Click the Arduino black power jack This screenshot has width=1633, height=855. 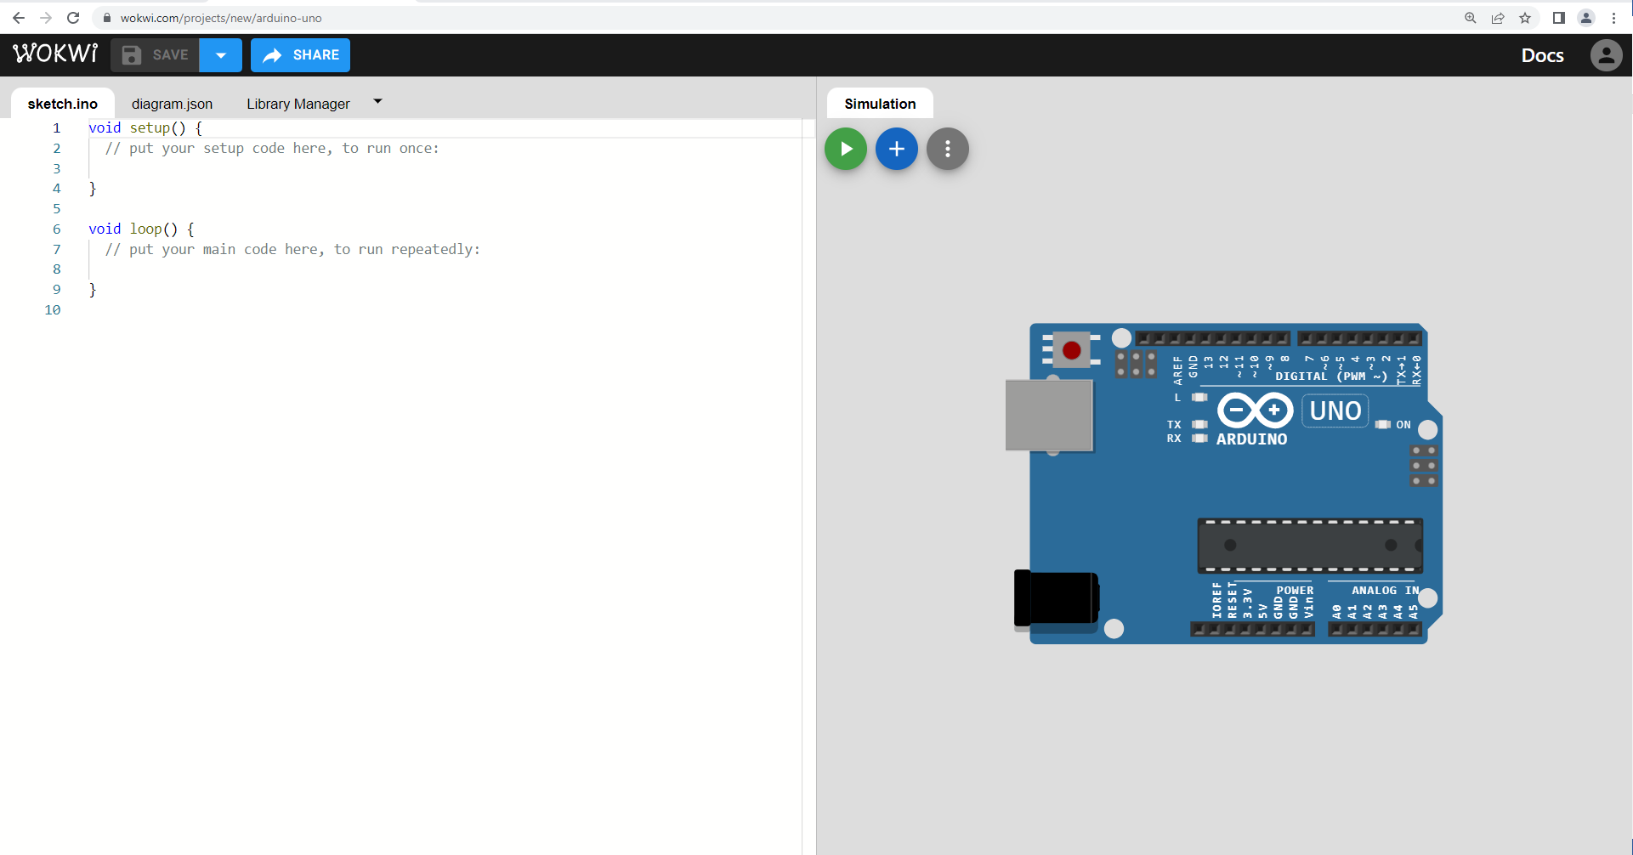[1056, 599]
